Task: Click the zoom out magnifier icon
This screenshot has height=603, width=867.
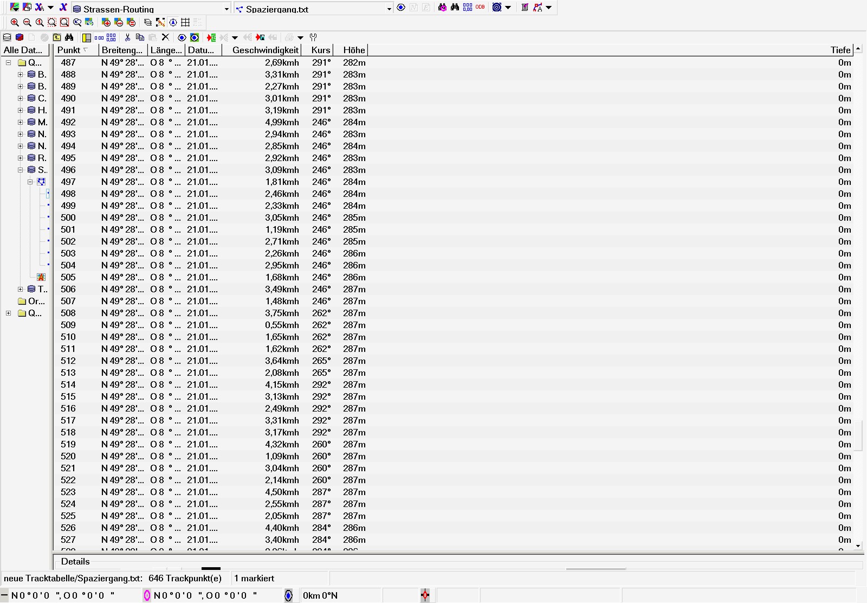Action: click(27, 22)
